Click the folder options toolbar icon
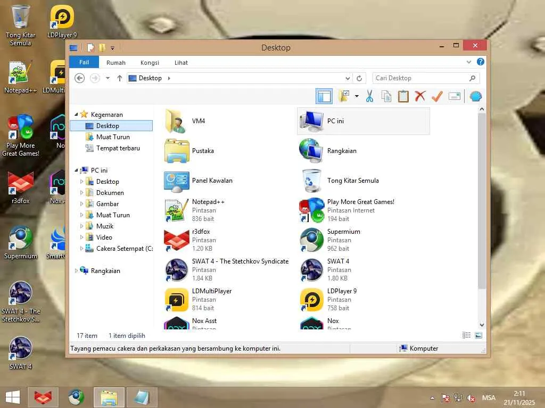 point(344,96)
